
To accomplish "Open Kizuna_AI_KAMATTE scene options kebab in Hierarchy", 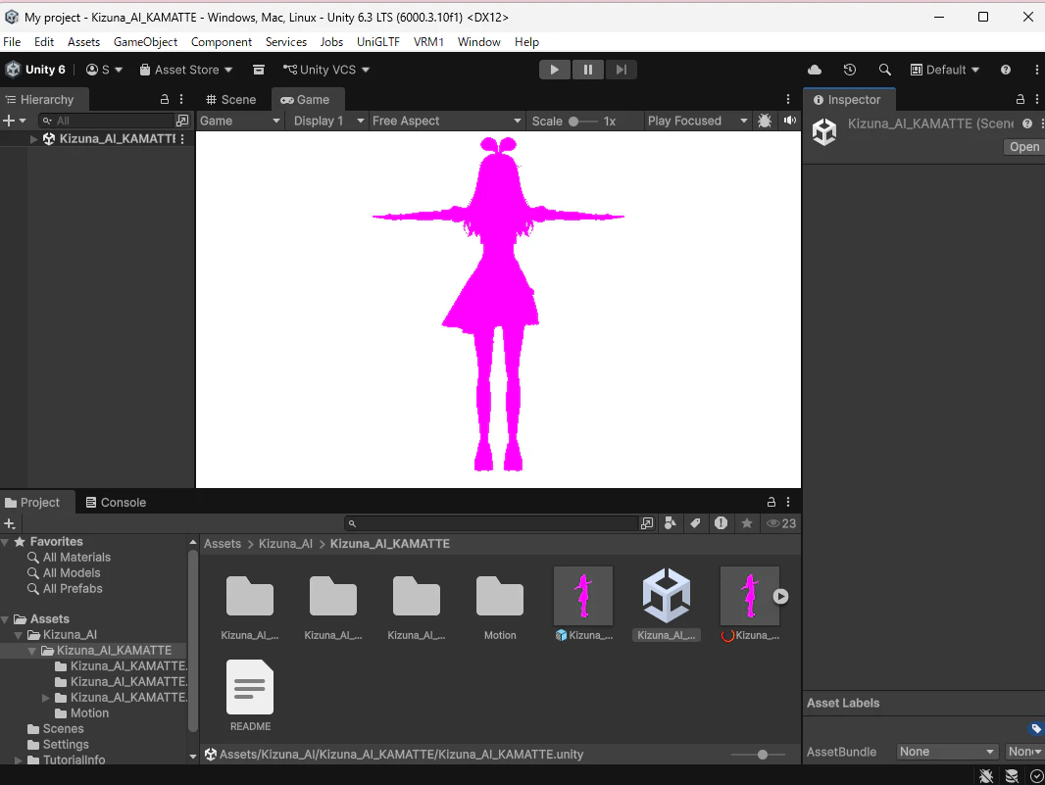I will click(x=182, y=138).
